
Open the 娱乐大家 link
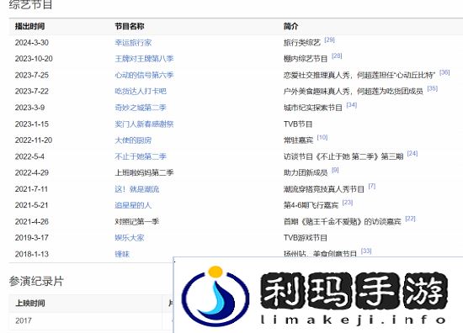point(130,238)
